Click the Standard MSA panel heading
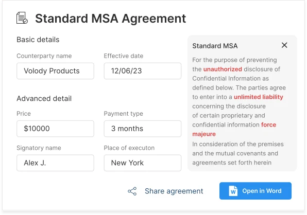The image size is (307, 215). coord(215,46)
